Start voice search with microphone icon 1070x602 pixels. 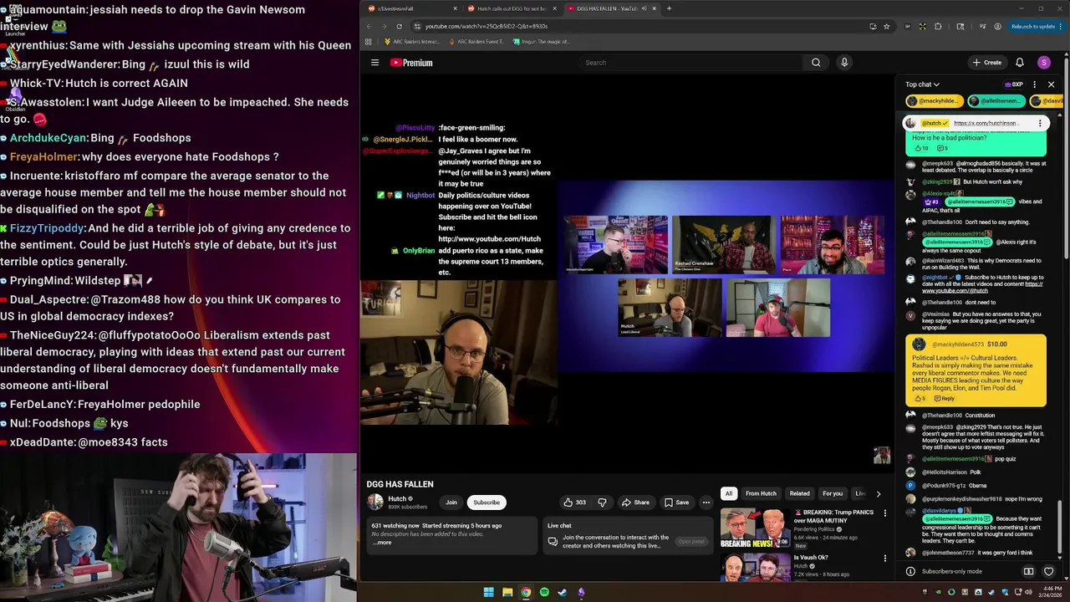(x=844, y=63)
